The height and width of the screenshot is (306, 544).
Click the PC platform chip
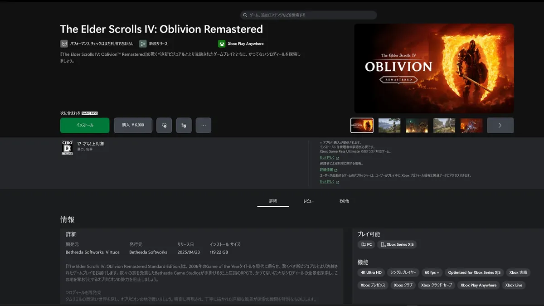[366, 245]
